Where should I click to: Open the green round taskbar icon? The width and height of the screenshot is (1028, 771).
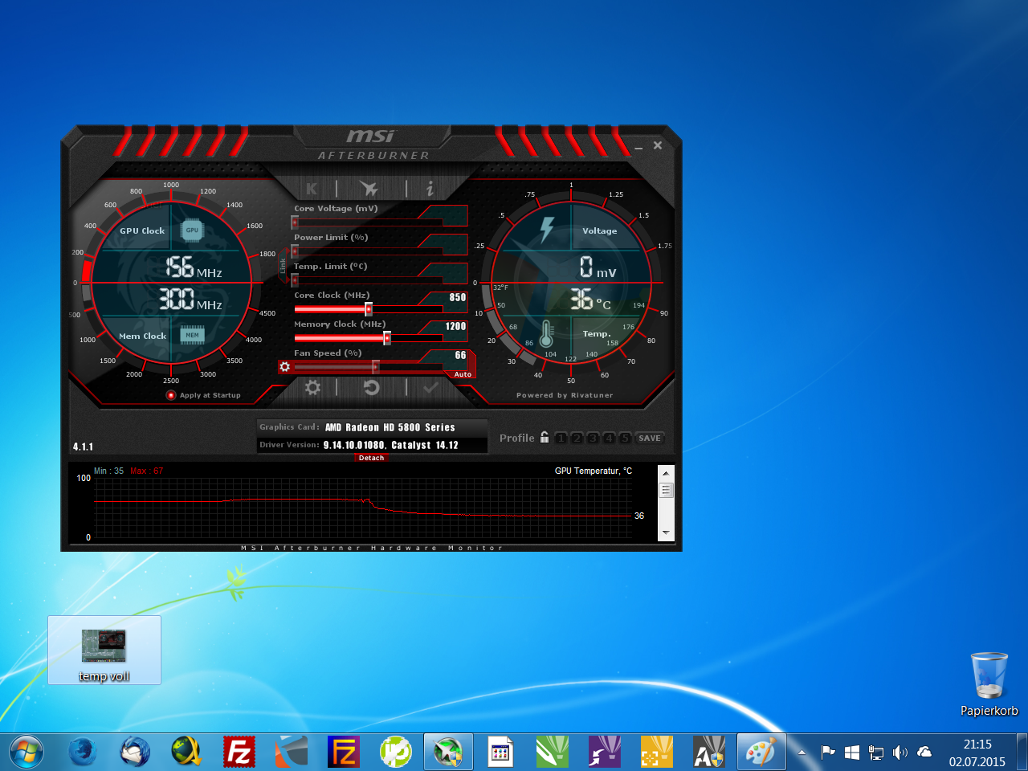[395, 753]
